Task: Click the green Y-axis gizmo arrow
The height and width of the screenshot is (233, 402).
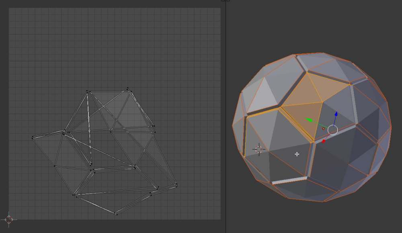Action: pos(309,119)
